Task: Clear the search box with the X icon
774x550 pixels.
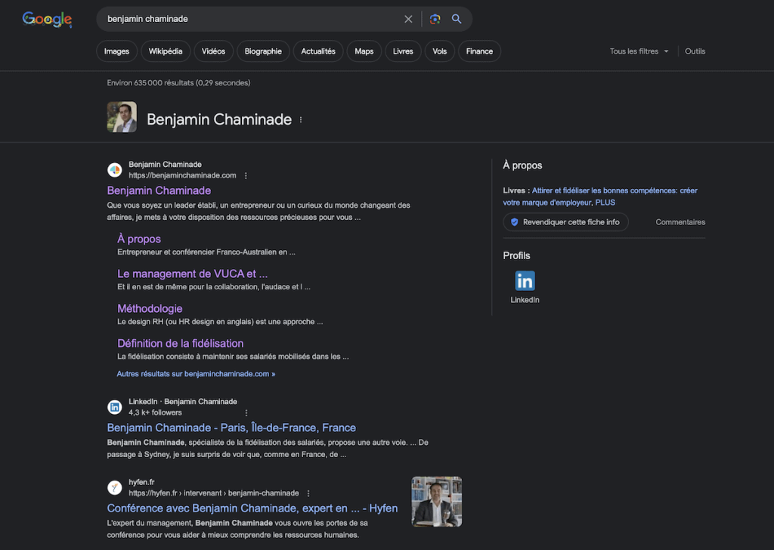Action: pos(408,19)
